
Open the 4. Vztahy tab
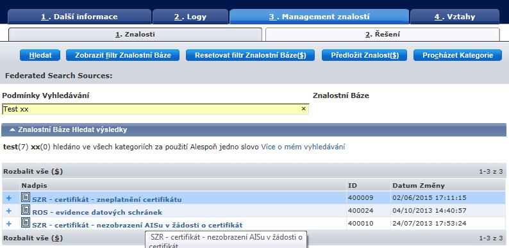tap(455, 17)
